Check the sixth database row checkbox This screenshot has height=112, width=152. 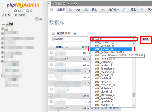(51, 83)
